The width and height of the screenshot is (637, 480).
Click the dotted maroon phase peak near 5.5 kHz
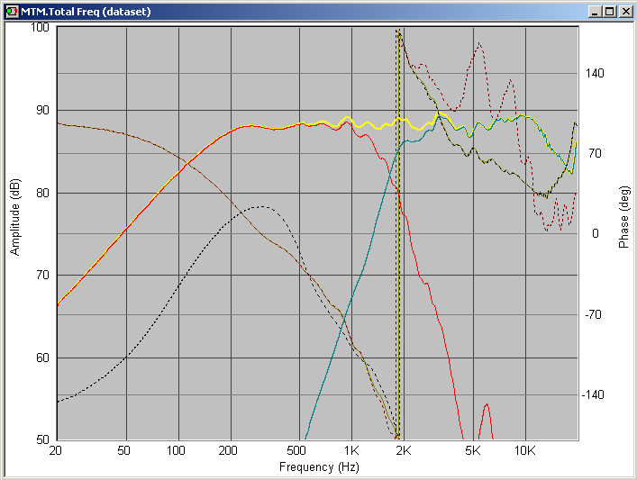(x=479, y=42)
